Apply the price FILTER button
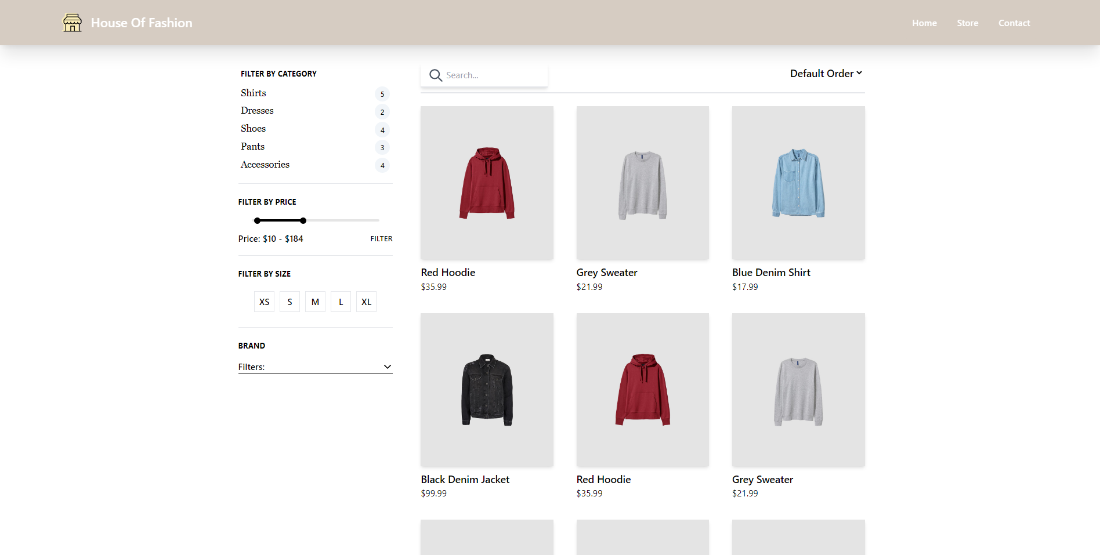The image size is (1100, 555). click(381, 239)
